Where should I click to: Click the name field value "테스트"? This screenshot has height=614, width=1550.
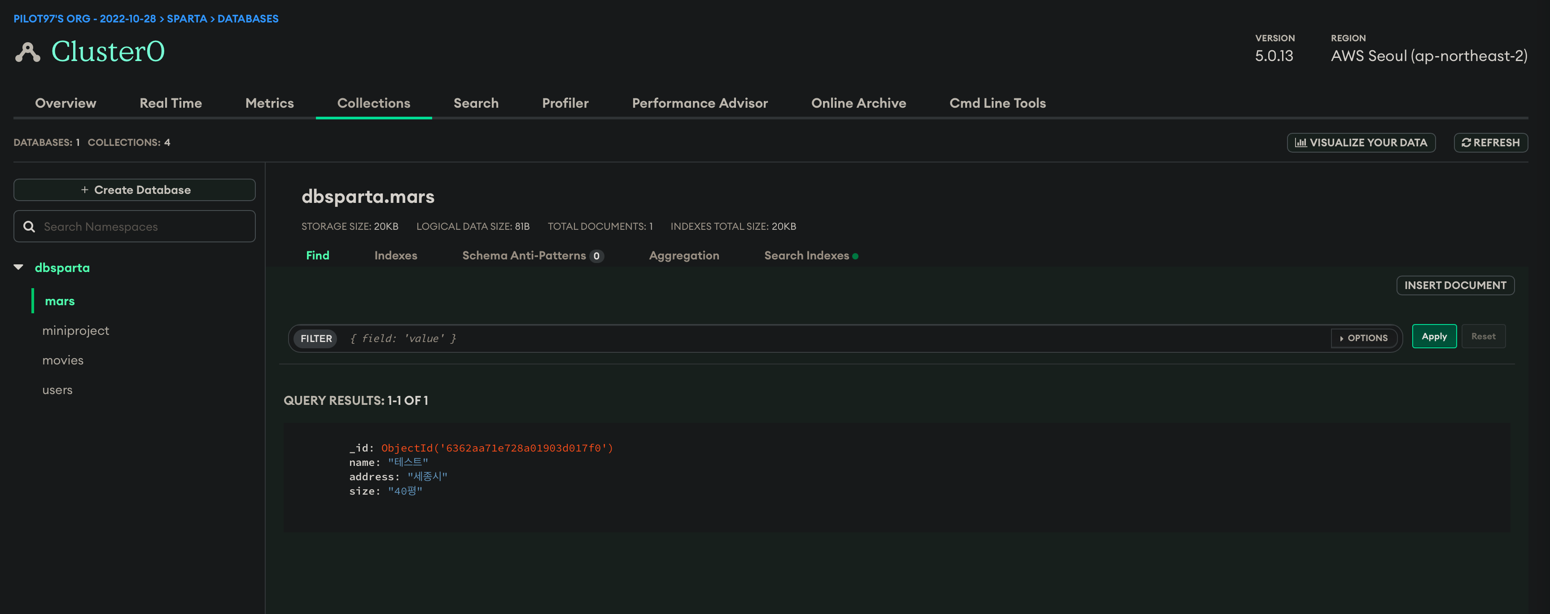pyautogui.click(x=408, y=462)
